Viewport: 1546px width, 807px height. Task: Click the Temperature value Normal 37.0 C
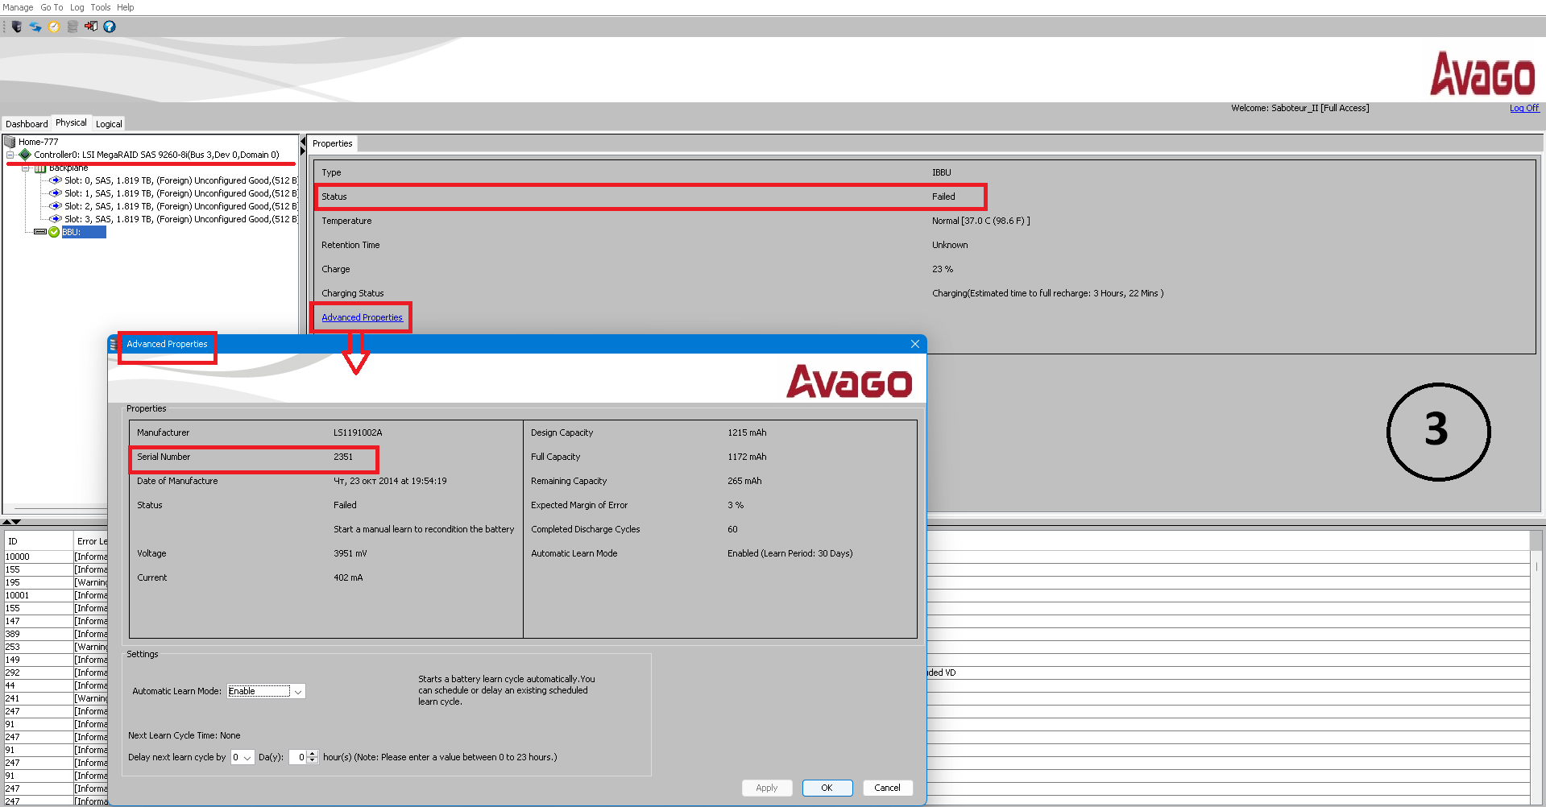coord(981,221)
